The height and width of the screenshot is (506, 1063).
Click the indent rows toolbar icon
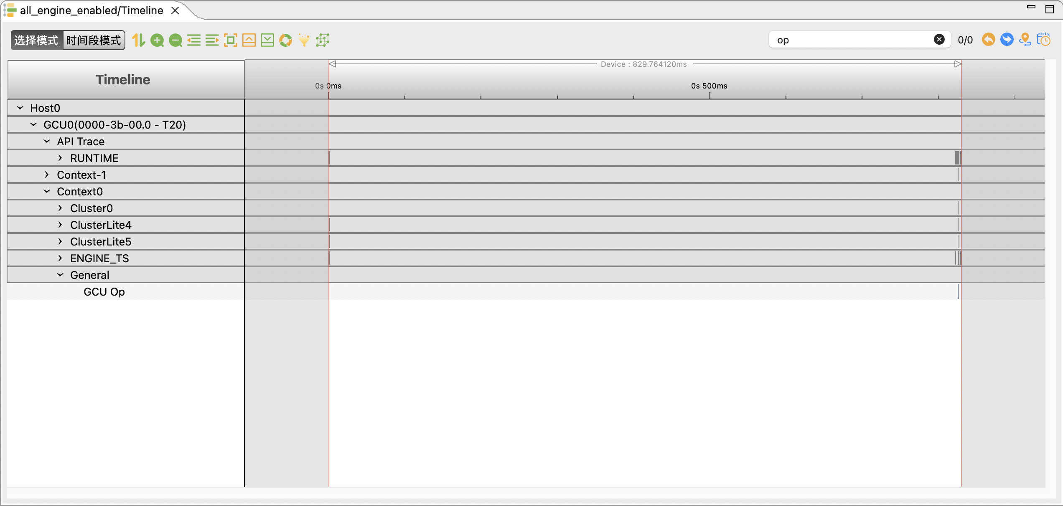coord(212,40)
